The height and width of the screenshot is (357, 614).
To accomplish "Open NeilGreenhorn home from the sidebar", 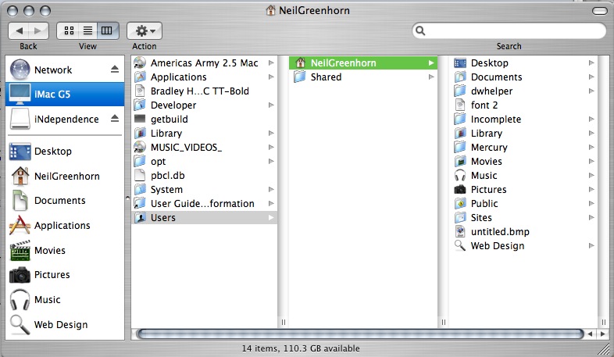I will pos(65,176).
